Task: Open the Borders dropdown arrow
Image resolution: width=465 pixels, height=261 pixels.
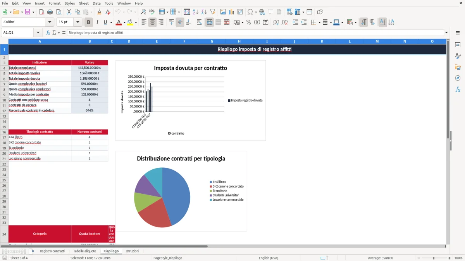Action: tap(319, 22)
